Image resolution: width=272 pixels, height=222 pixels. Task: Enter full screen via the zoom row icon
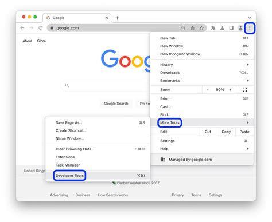click(x=244, y=90)
